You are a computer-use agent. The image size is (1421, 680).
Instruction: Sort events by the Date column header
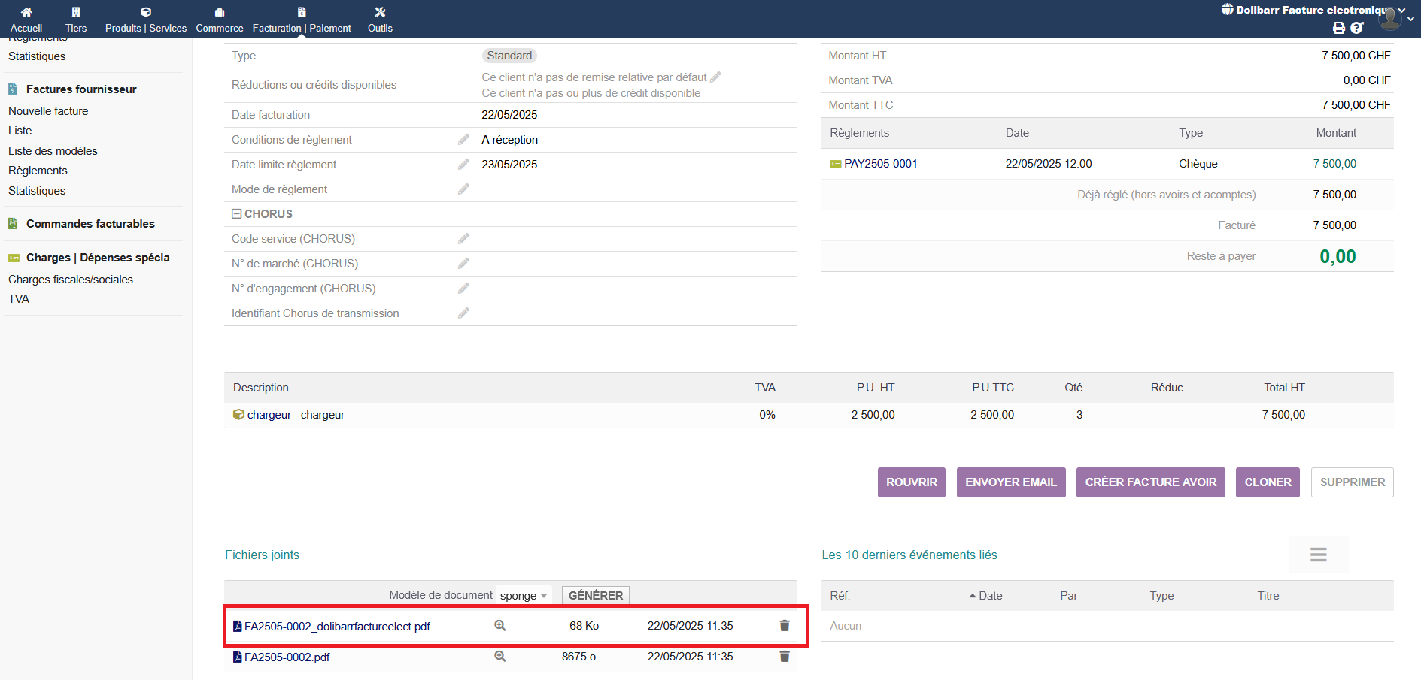tap(990, 596)
